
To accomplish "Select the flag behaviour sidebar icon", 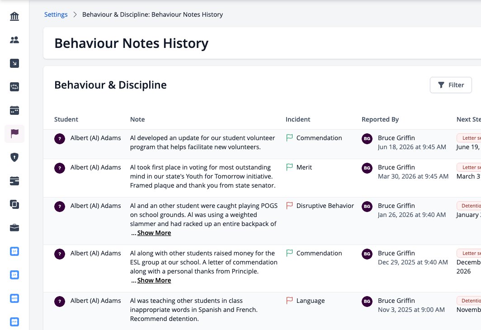I will pos(14,134).
